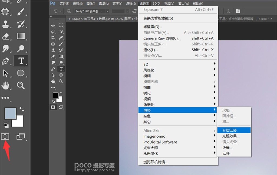277x175 pixels.
Task: Select the Crop tool
Action: 53,38
